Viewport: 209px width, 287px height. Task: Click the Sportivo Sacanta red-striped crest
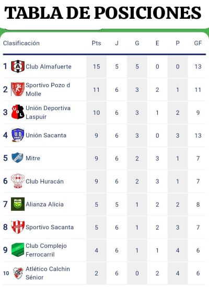click(x=18, y=227)
